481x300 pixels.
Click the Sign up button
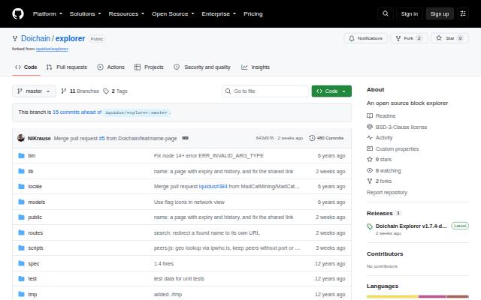[x=439, y=13]
